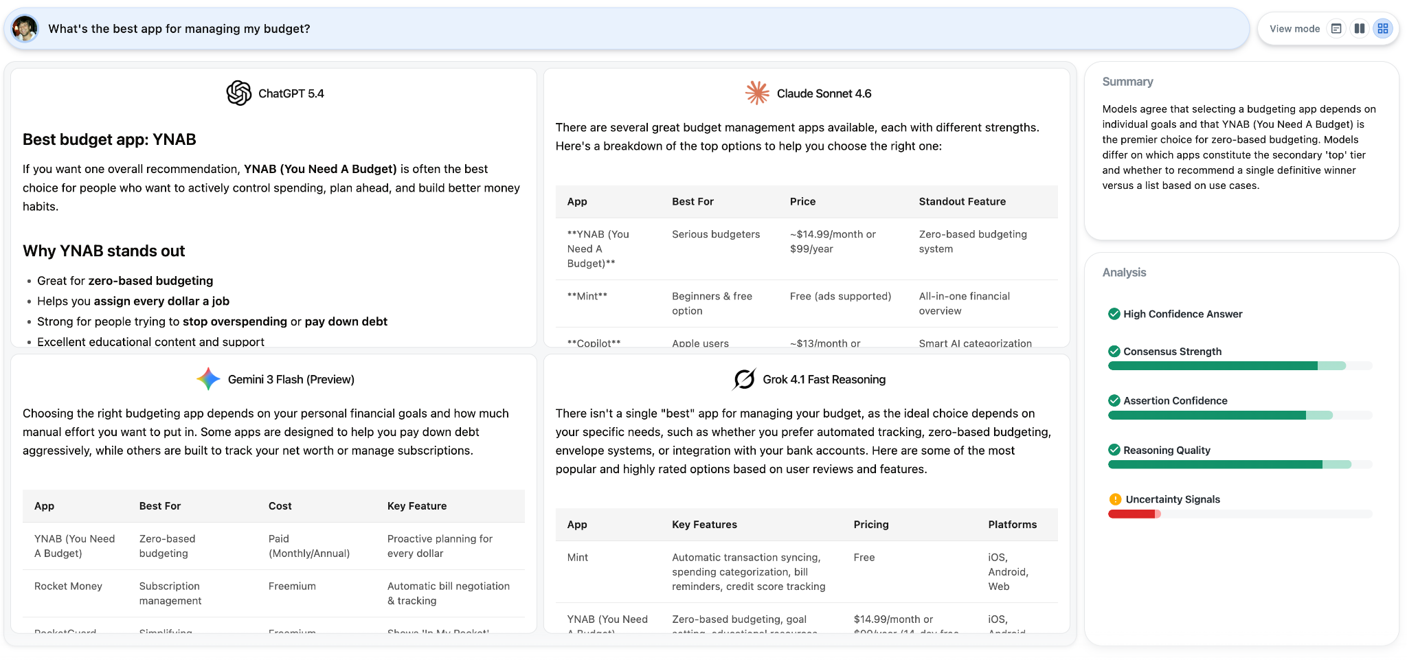Click the 'Why YNAB stands out' heading
Screen dimensions: 1407x660
[x=104, y=251]
